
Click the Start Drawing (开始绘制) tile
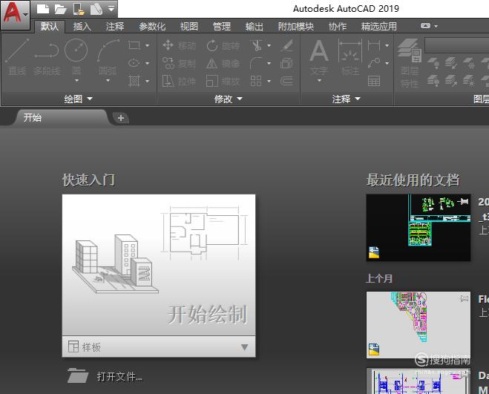[x=159, y=265]
